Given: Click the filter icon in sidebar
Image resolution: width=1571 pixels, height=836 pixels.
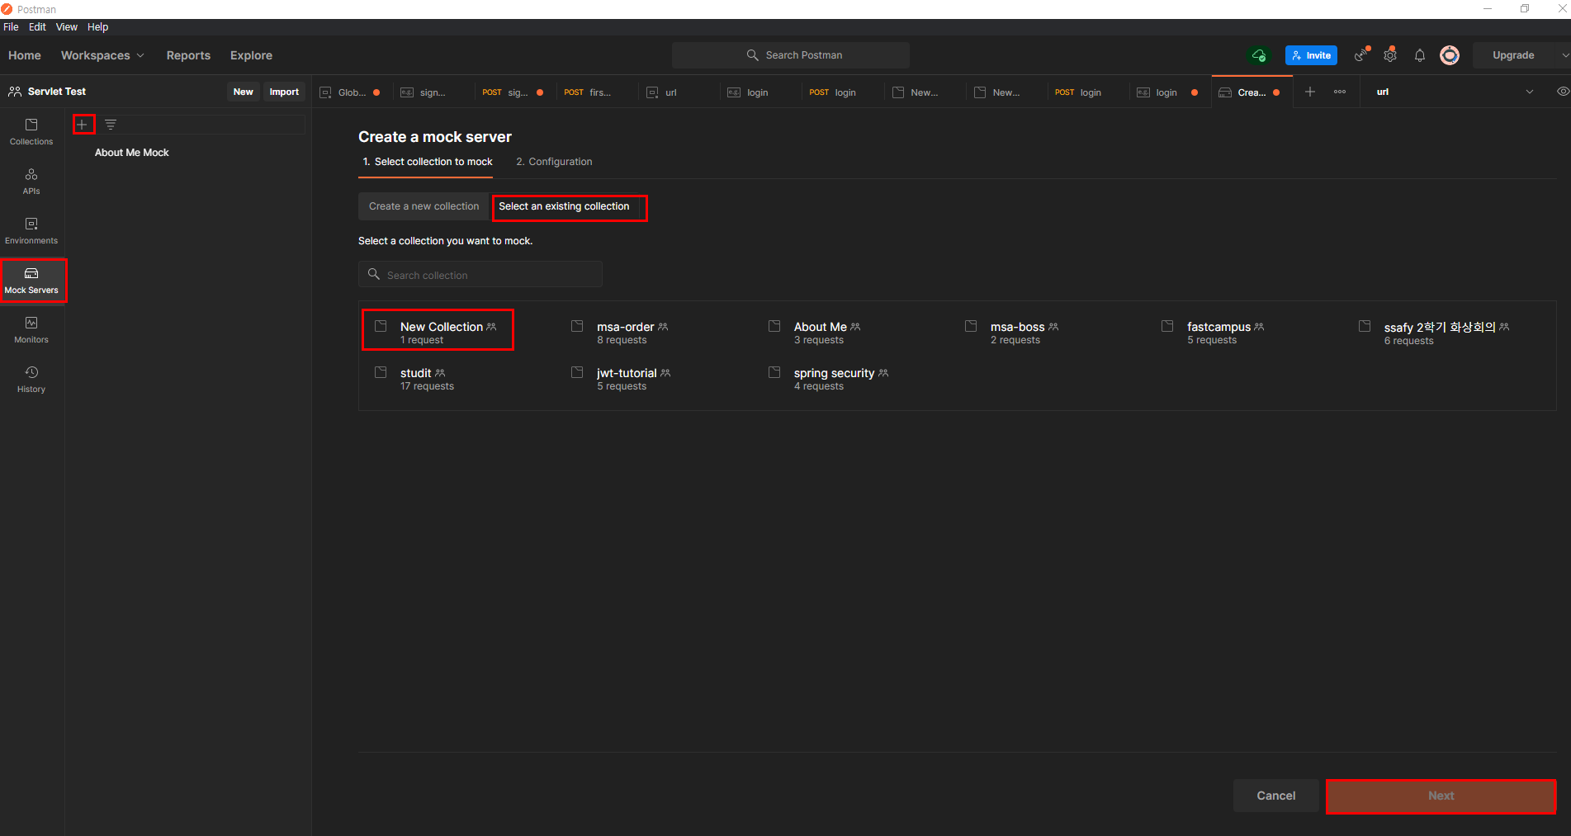Looking at the screenshot, I should (x=111, y=125).
